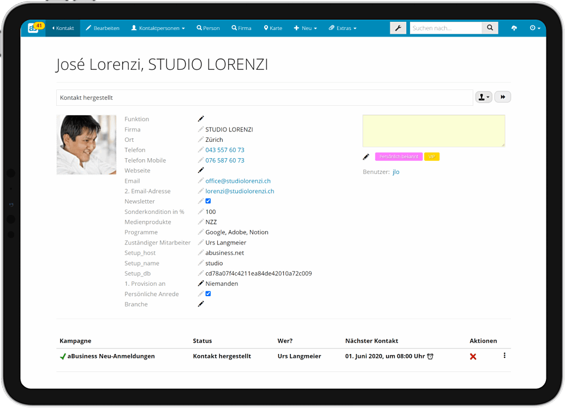Expand the Extras dropdown menu
Screen dimensions: 565x408
point(342,28)
